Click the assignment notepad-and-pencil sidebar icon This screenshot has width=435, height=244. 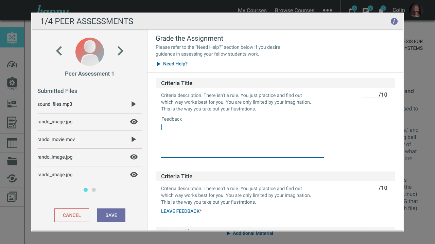pyautogui.click(x=12, y=123)
